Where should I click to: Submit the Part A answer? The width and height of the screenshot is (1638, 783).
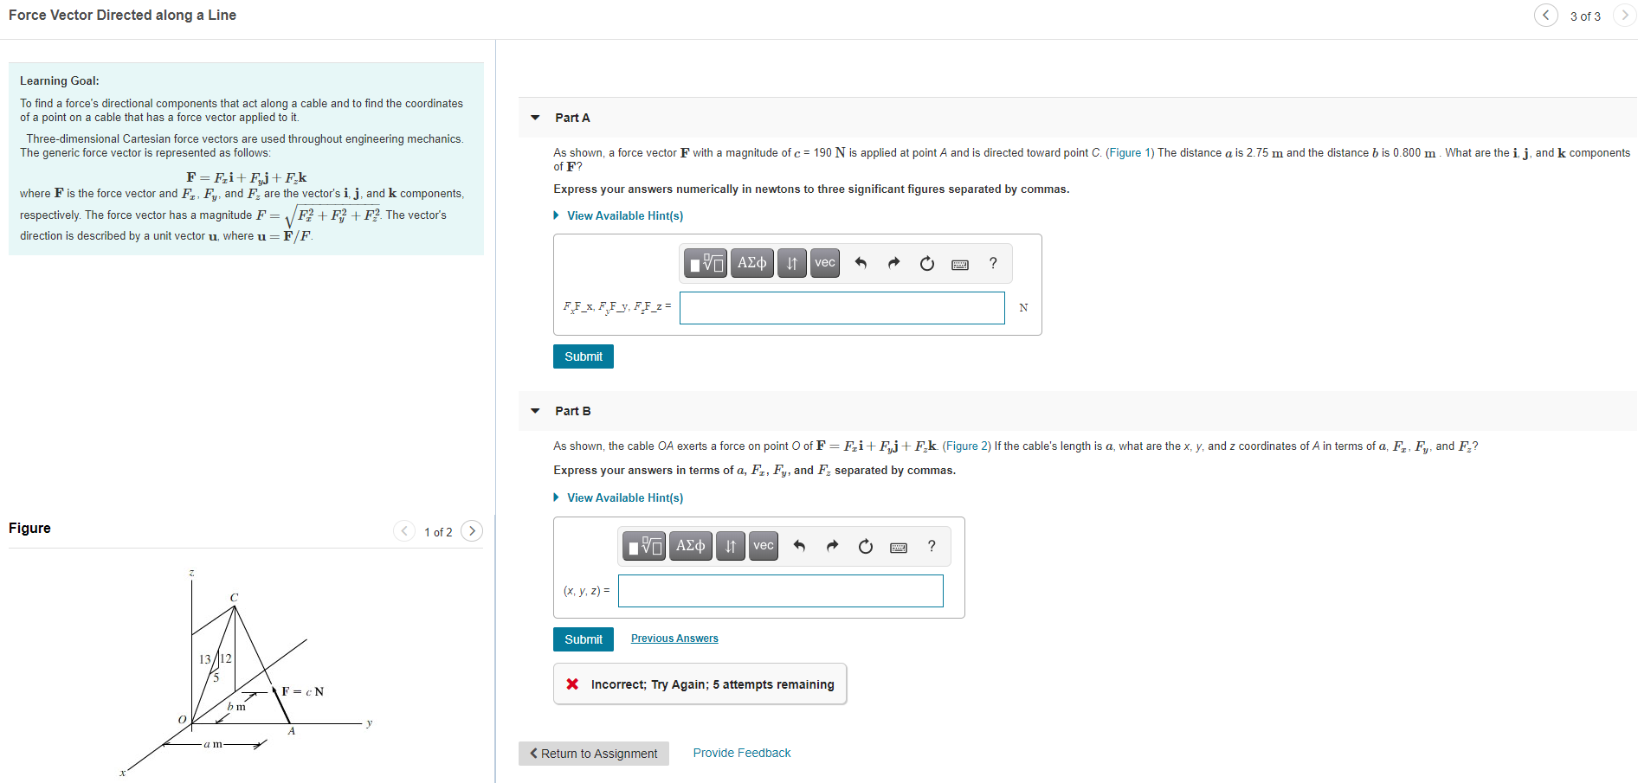(x=583, y=356)
